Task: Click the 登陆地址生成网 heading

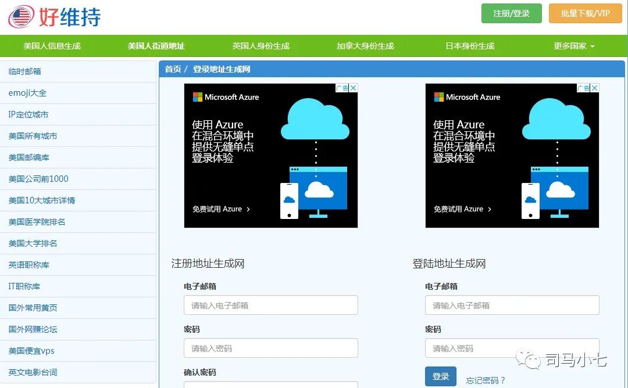Action: point(449,264)
